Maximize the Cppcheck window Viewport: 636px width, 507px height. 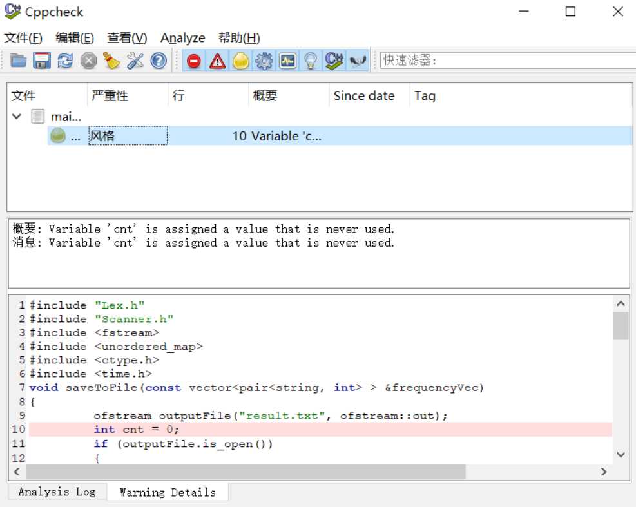pyautogui.click(x=570, y=12)
